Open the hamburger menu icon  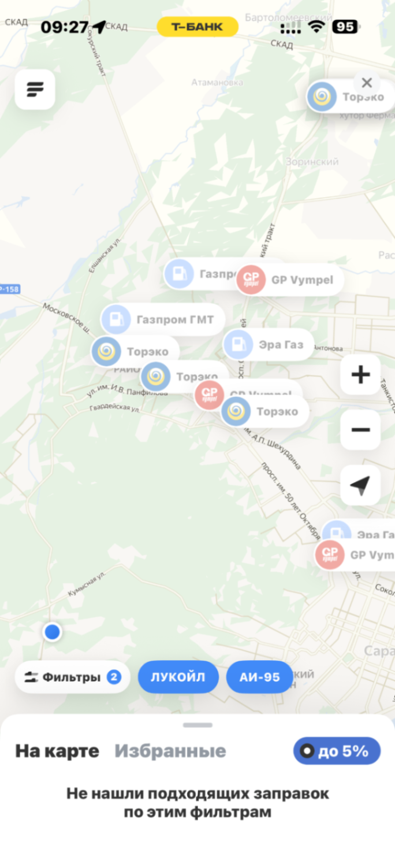(35, 90)
